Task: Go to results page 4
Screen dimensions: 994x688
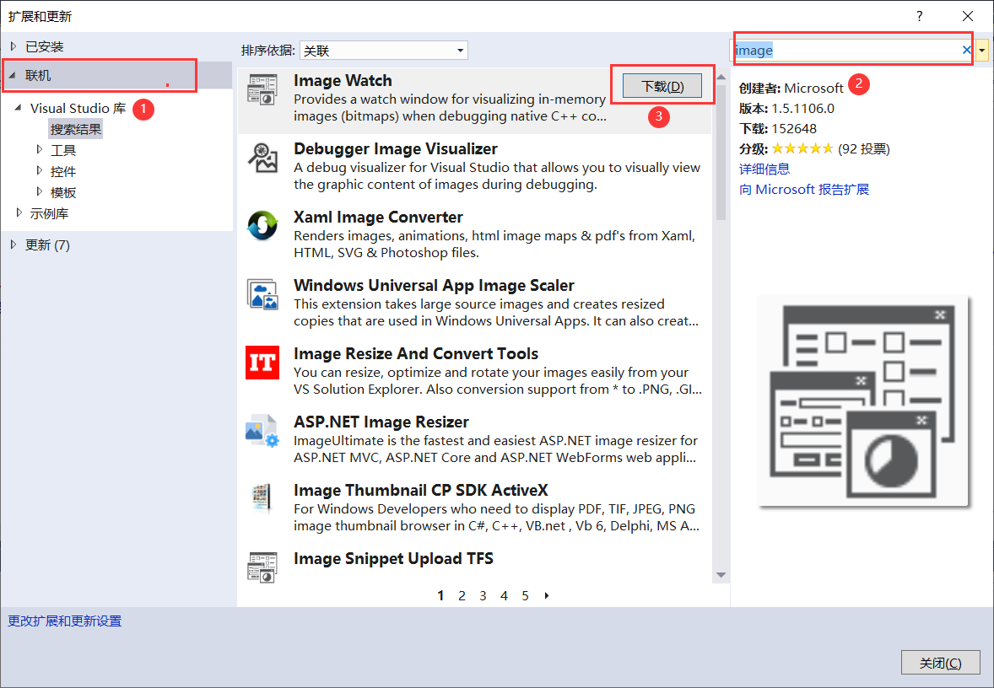Action: pos(504,595)
